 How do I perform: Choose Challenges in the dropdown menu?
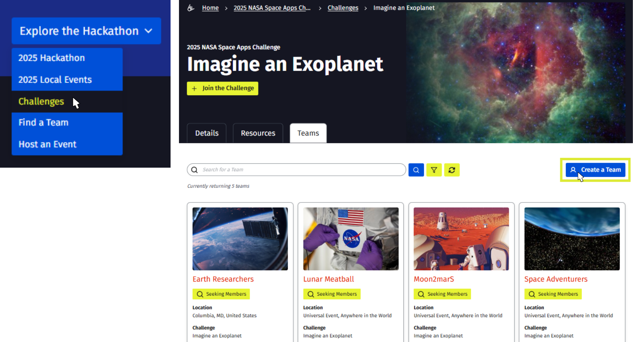pyautogui.click(x=41, y=102)
